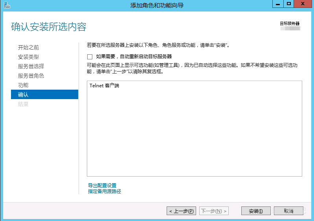Screen dimensions: 314x221
Task: Select the Telnet 客户端 list entry
Action: pyautogui.click(x=104, y=86)
